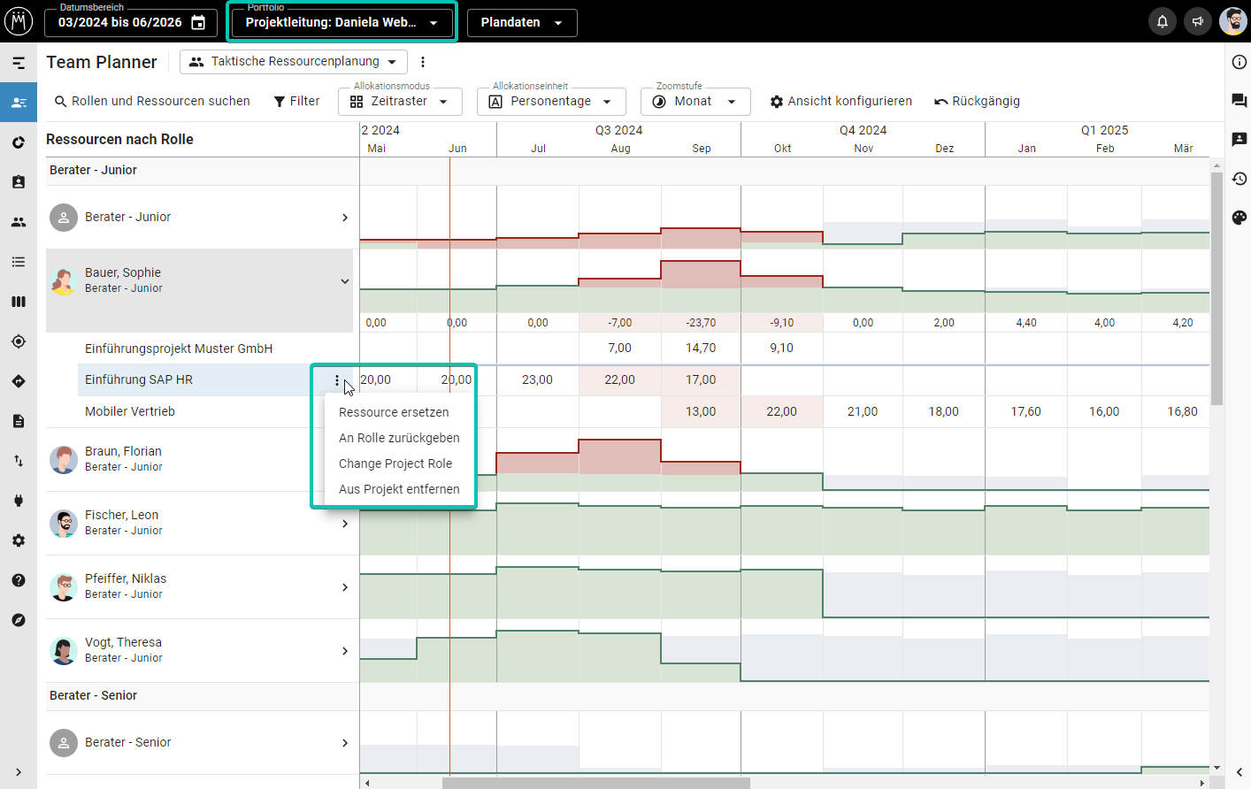Open the comments panel icon on right
This screenshot has width=1251, height=789.
pos(1239,101)
